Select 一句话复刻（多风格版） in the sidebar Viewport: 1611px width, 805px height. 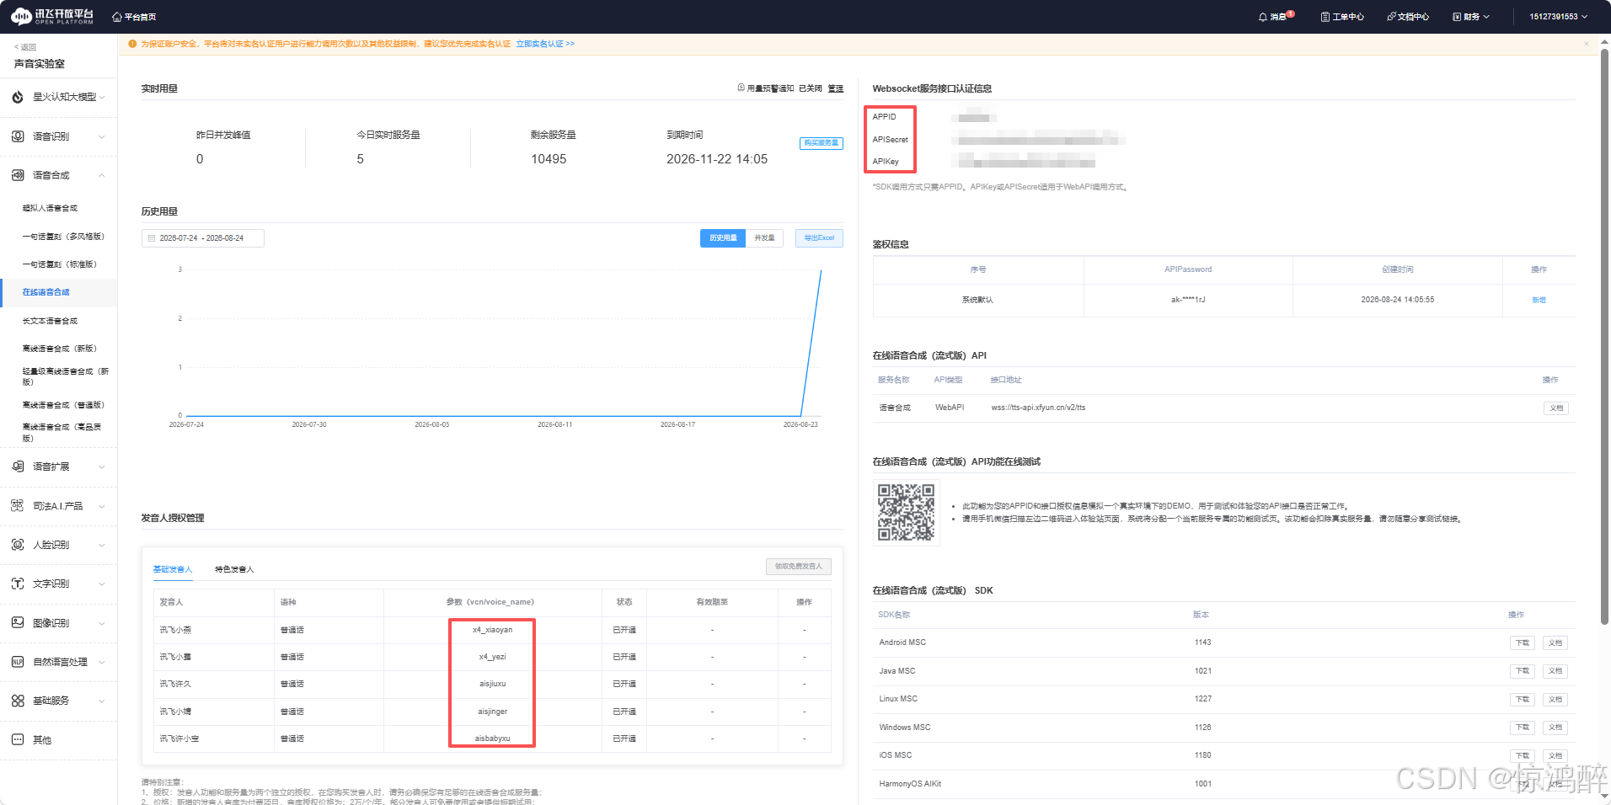click(x=64, y=237)
